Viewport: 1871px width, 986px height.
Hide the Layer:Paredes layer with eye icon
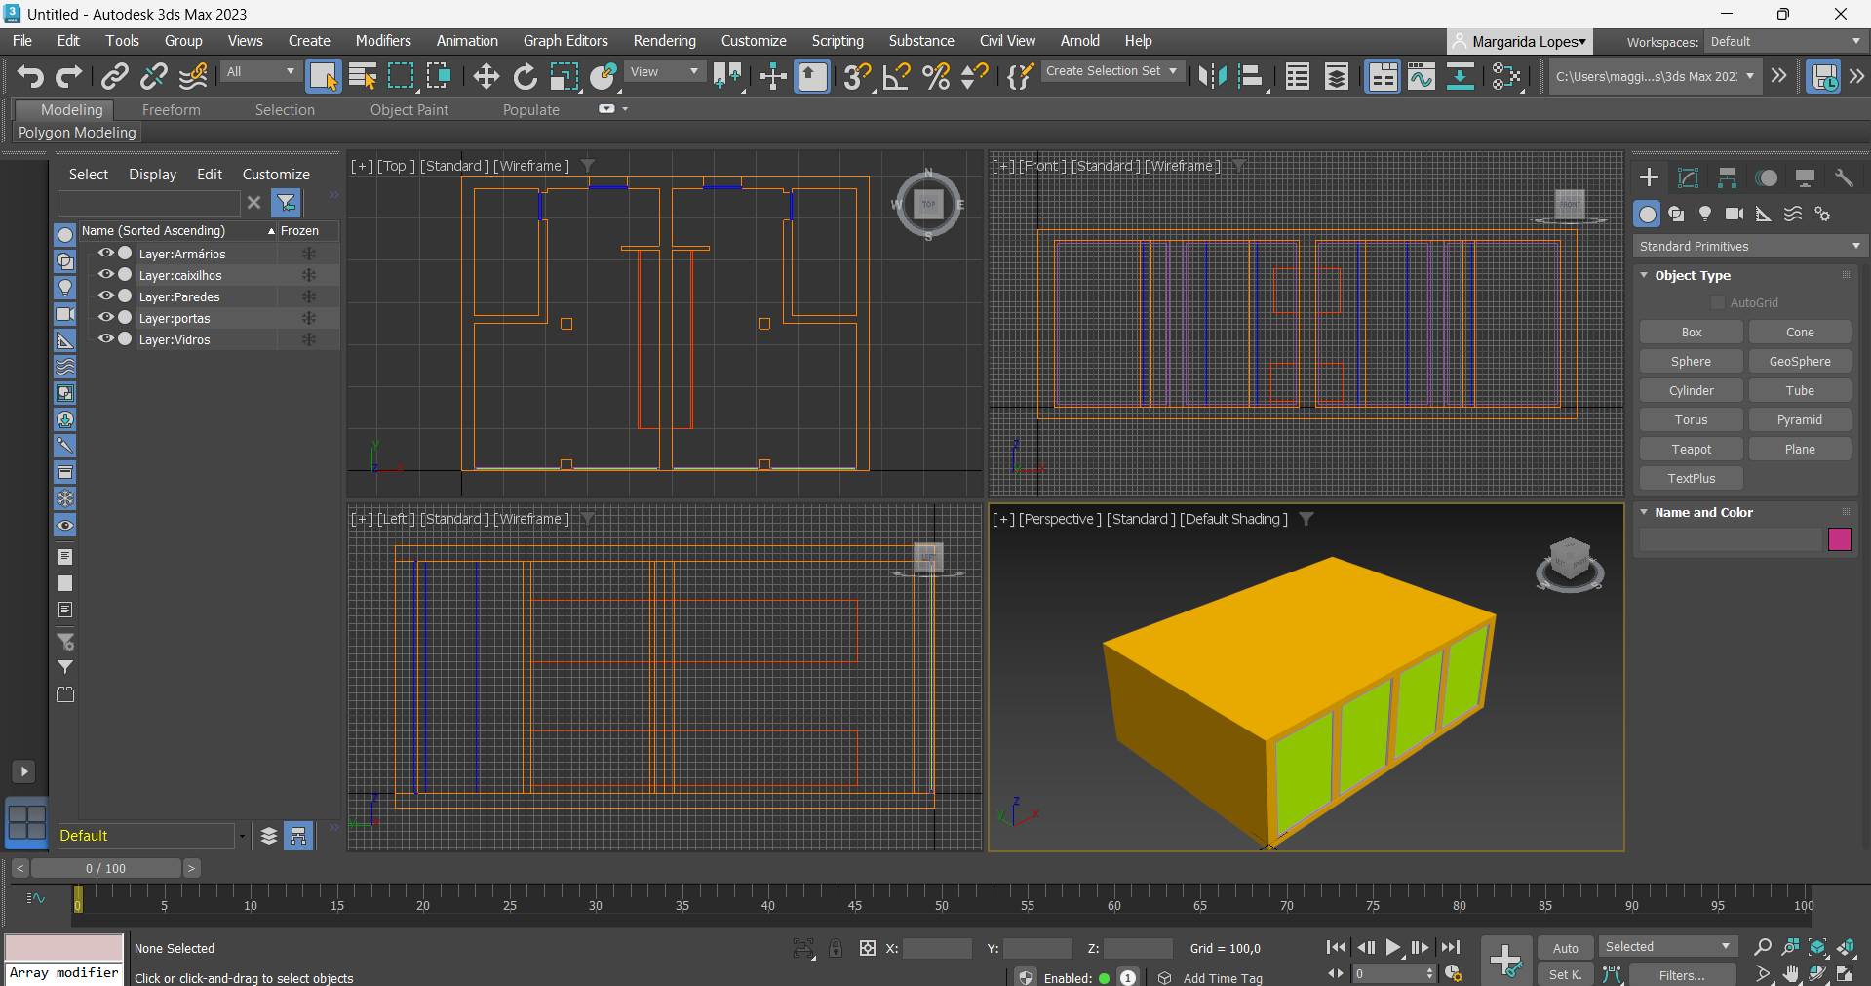(x=105, y=296)
